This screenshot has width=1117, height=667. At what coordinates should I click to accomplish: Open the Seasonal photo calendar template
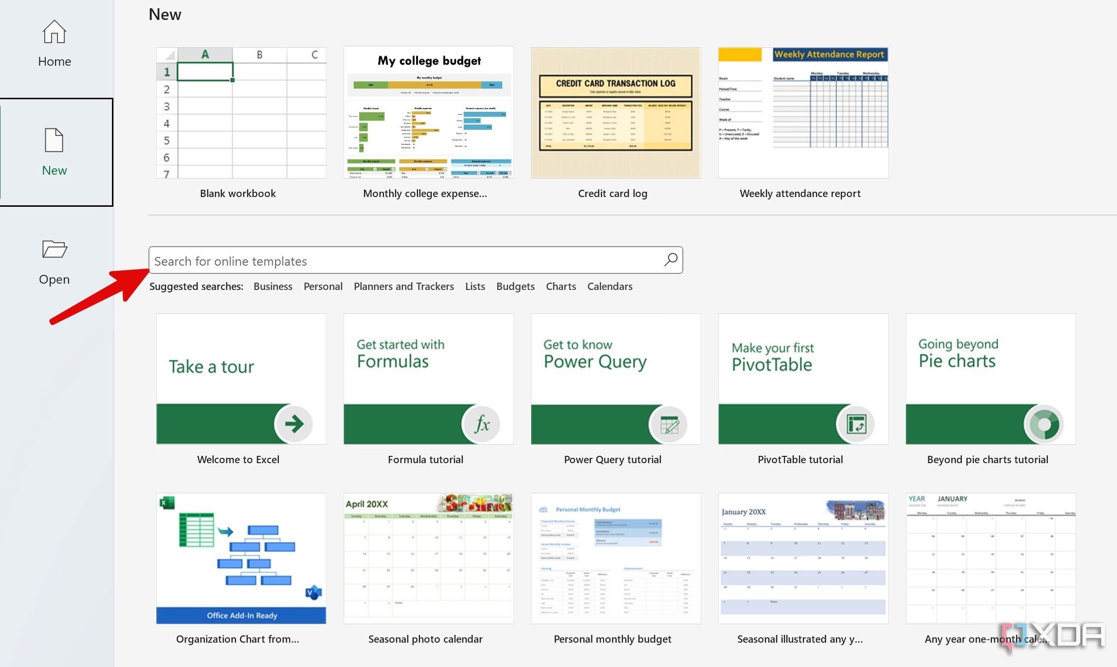428,559
